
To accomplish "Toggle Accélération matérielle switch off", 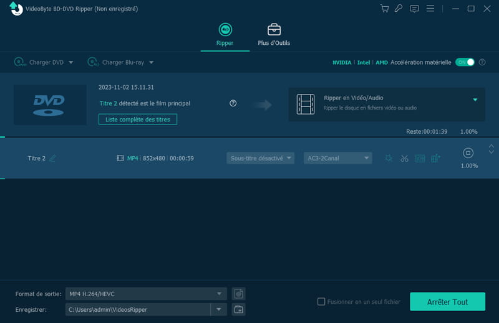I will click(465, 62).
